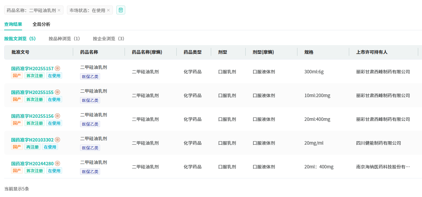Click the 审 icon beside H20244280
The height and width of the screenshot is (197, 422).
click(x=58, y=164)
